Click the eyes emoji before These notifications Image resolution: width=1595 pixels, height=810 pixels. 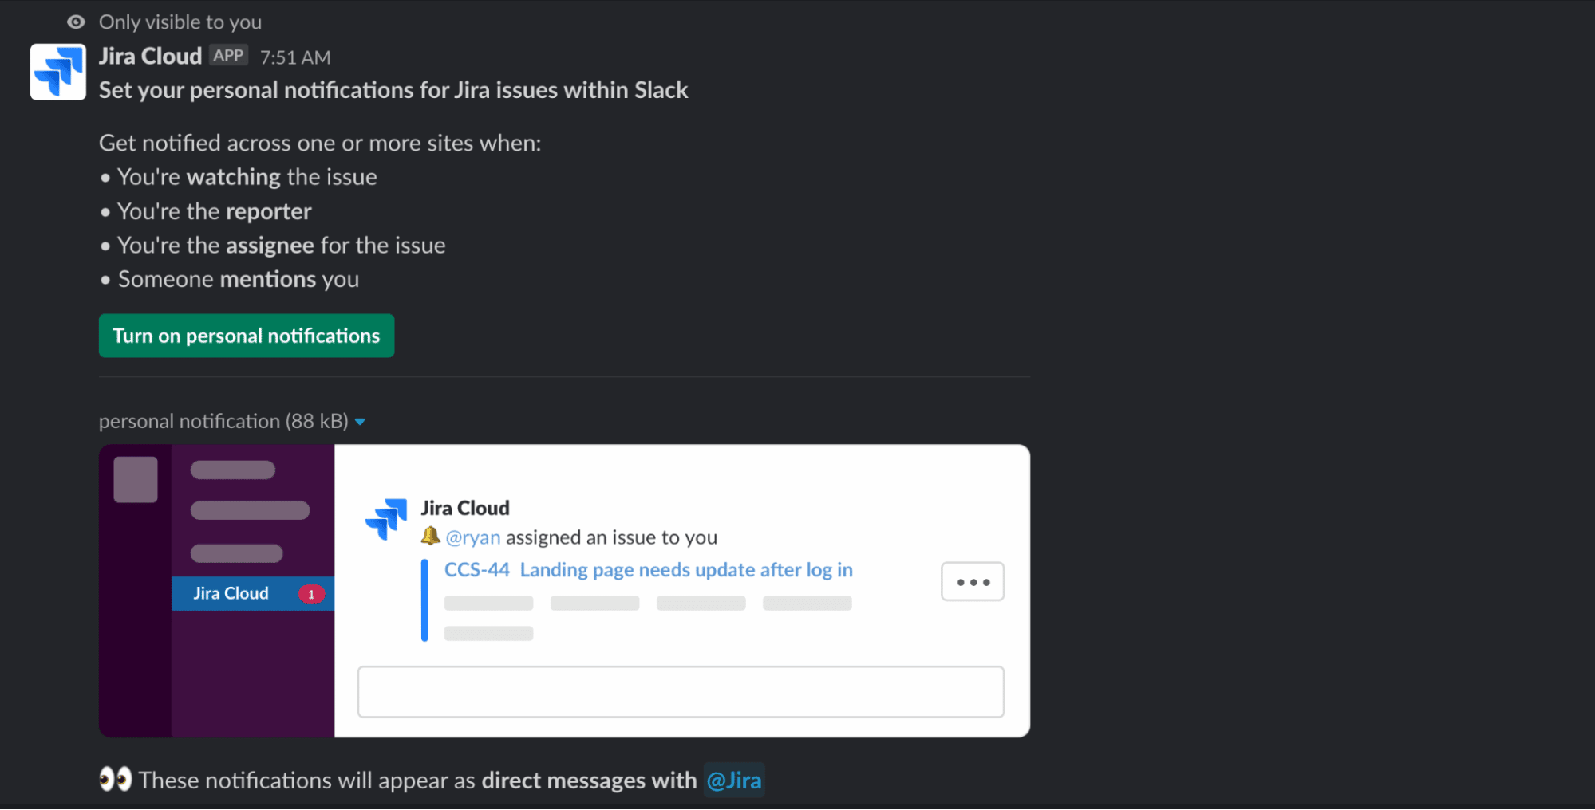(115, 779)
